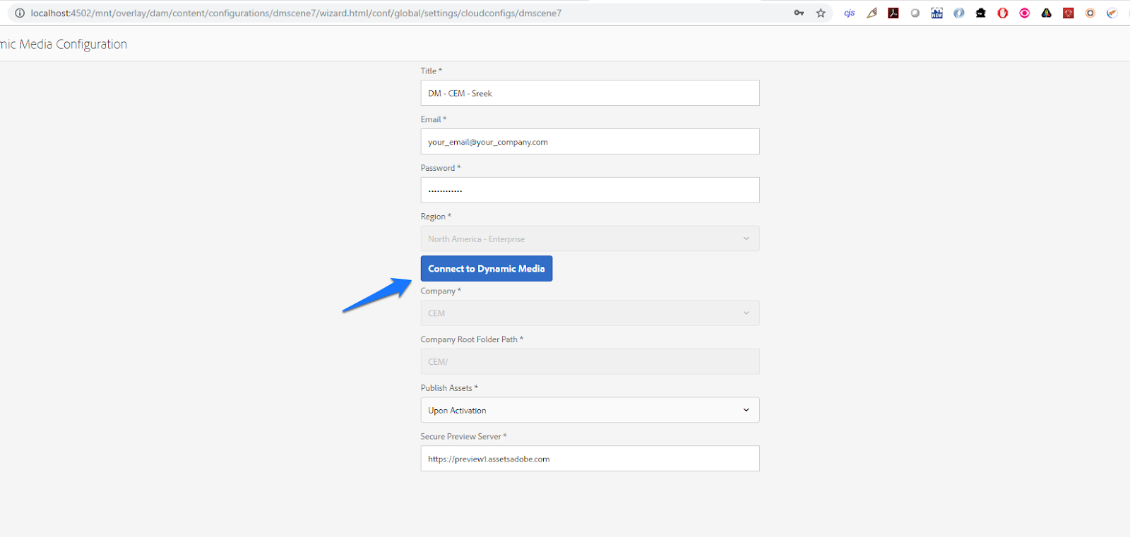Image resolution: width=1130 pixels, height=537 pixels.
Task: Open the black spy hat extension
Action: [981, 13]
